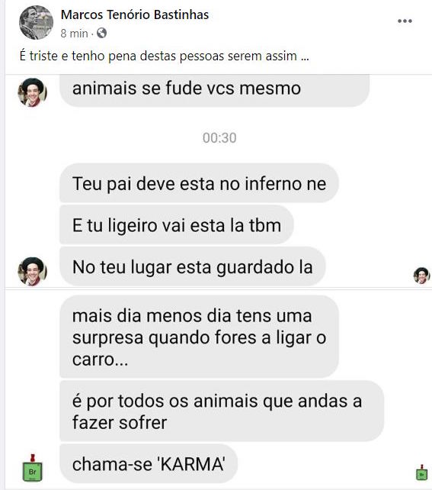Select the 'Teu pai deve esta no inferno' bubble

199,183
